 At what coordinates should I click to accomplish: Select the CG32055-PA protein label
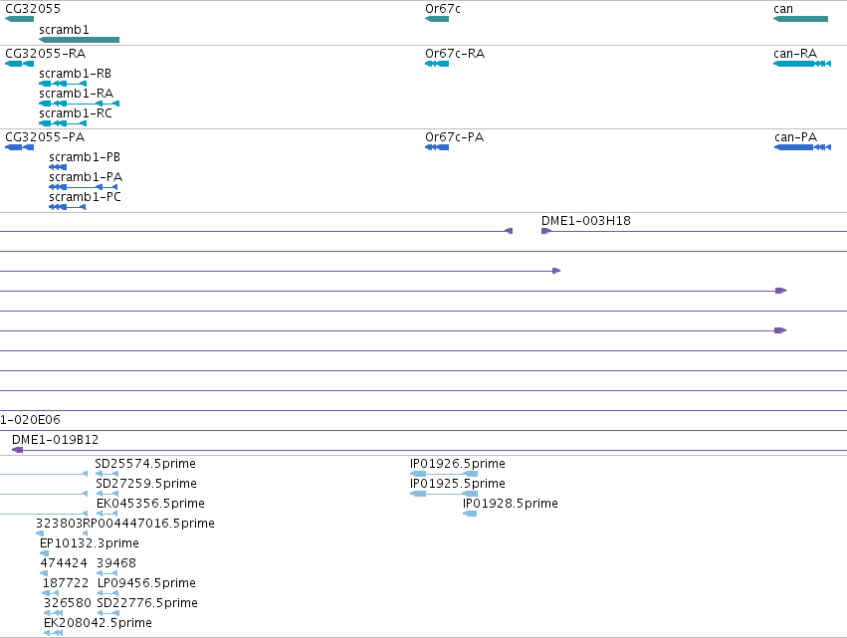coord(45,137)
